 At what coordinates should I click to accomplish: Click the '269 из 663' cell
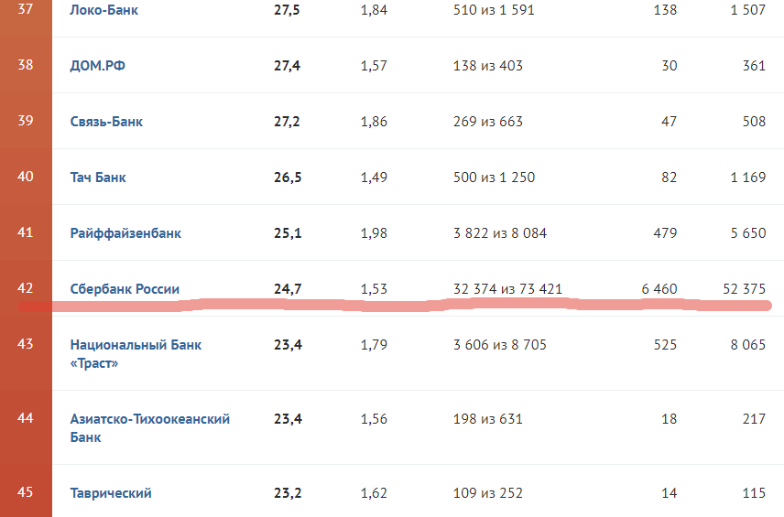click(x=488, y=122)
